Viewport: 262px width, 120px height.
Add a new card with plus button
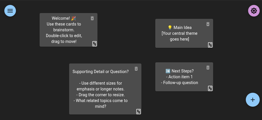(252, 100)
